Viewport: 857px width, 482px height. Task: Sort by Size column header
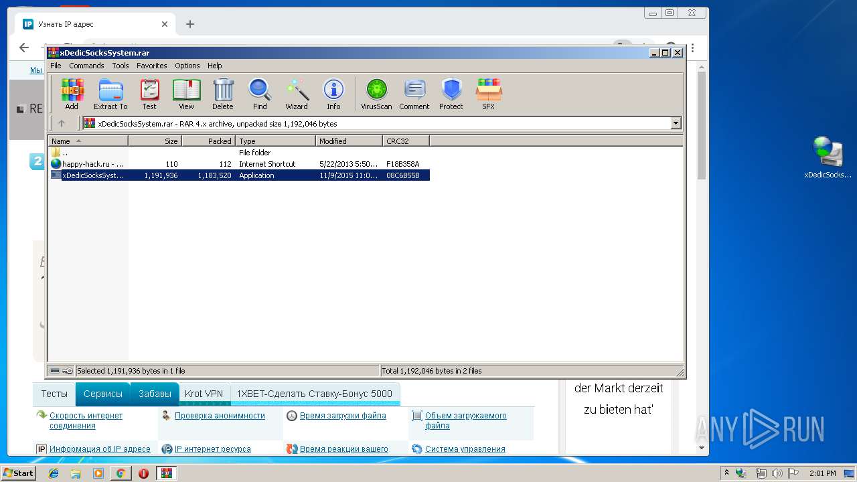[x=155, y=141]
